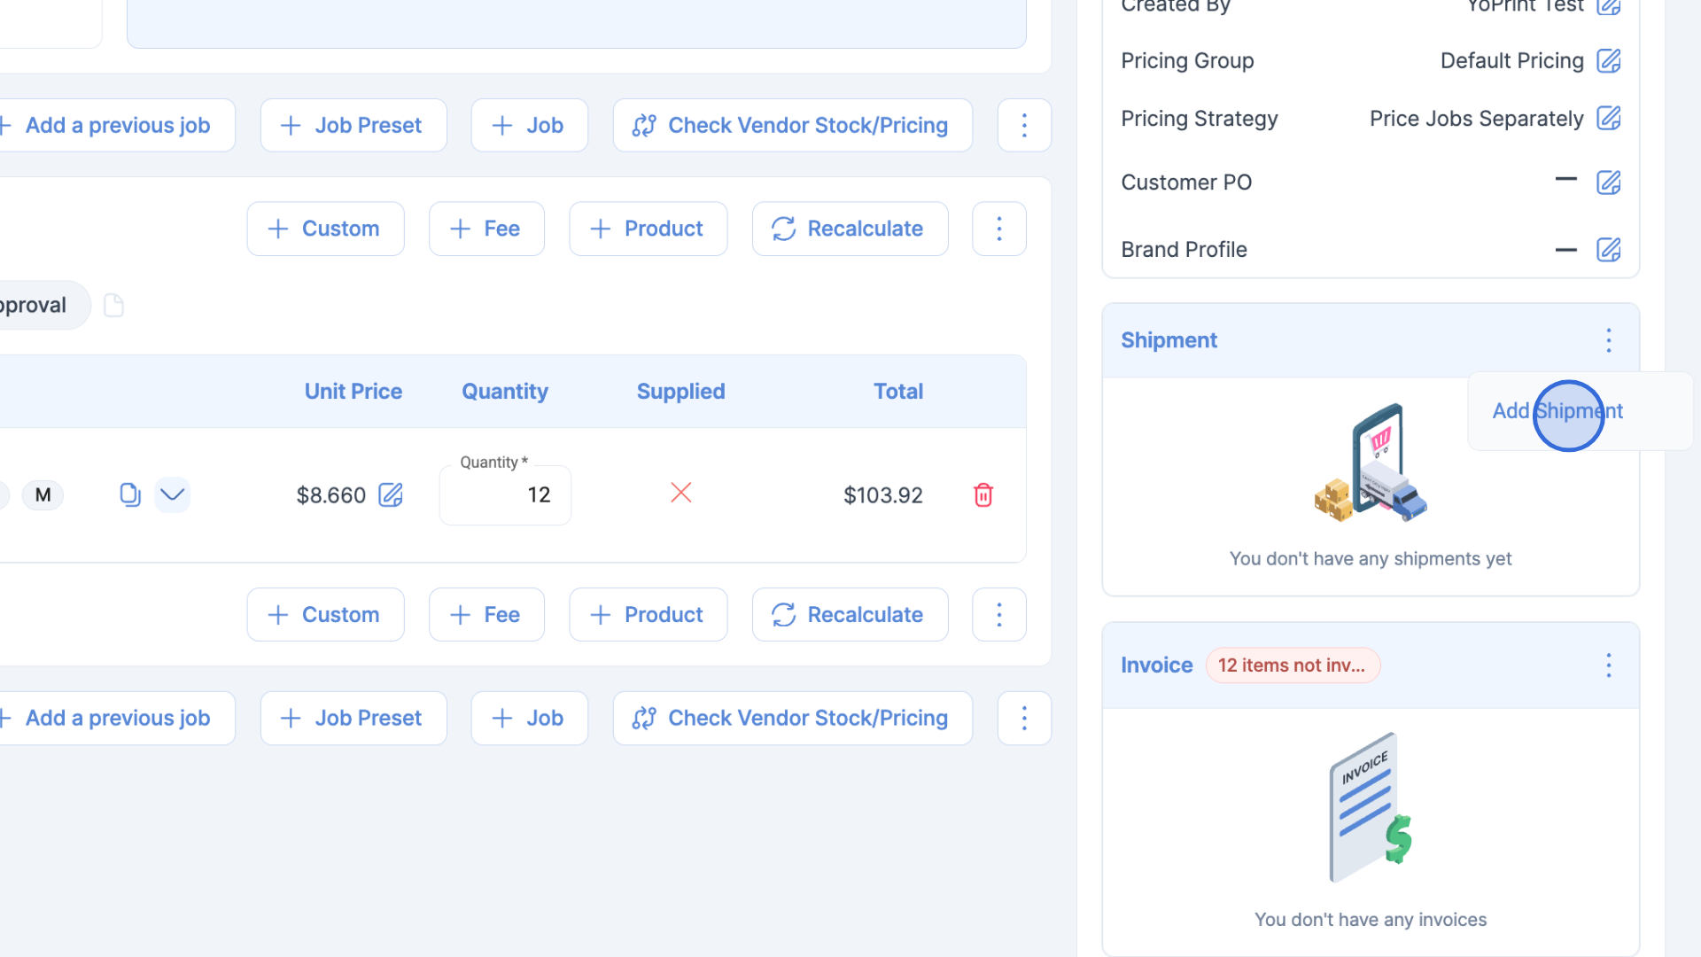Edit Brand Profile pencil icon
Viewport: 1701px width, 957px height.
1608,249
